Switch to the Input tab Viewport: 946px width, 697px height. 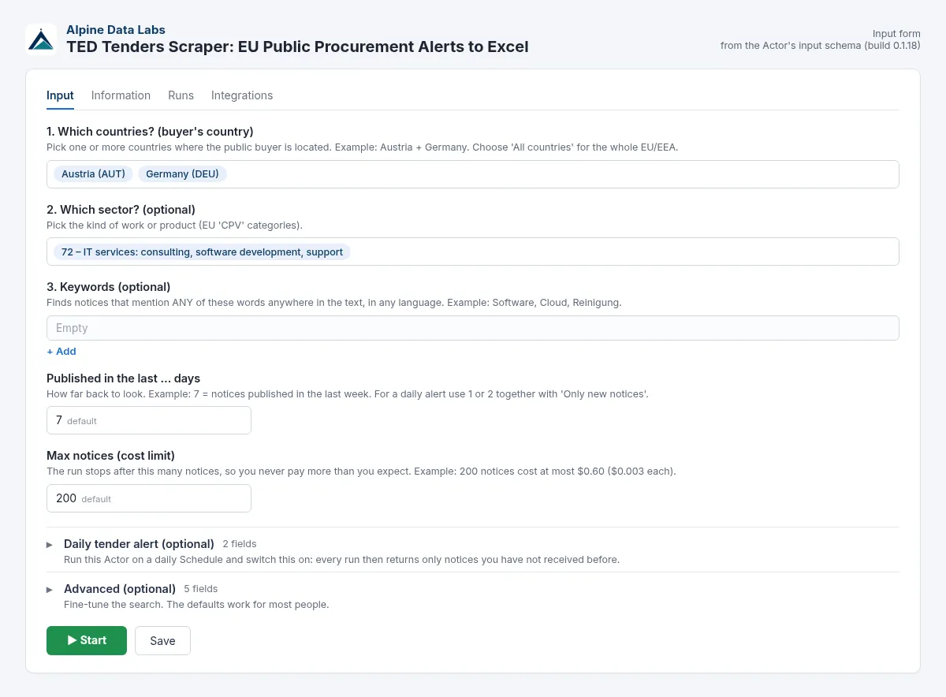coord(60,95)
